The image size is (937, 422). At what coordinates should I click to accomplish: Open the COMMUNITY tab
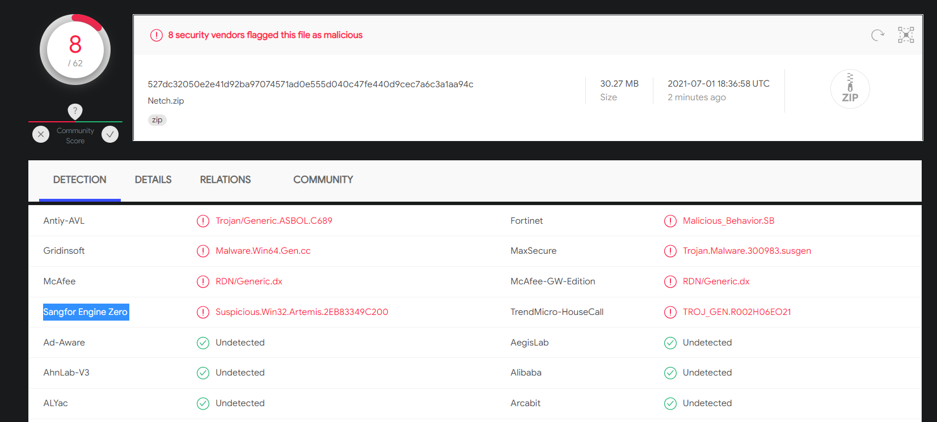point(323,180)
